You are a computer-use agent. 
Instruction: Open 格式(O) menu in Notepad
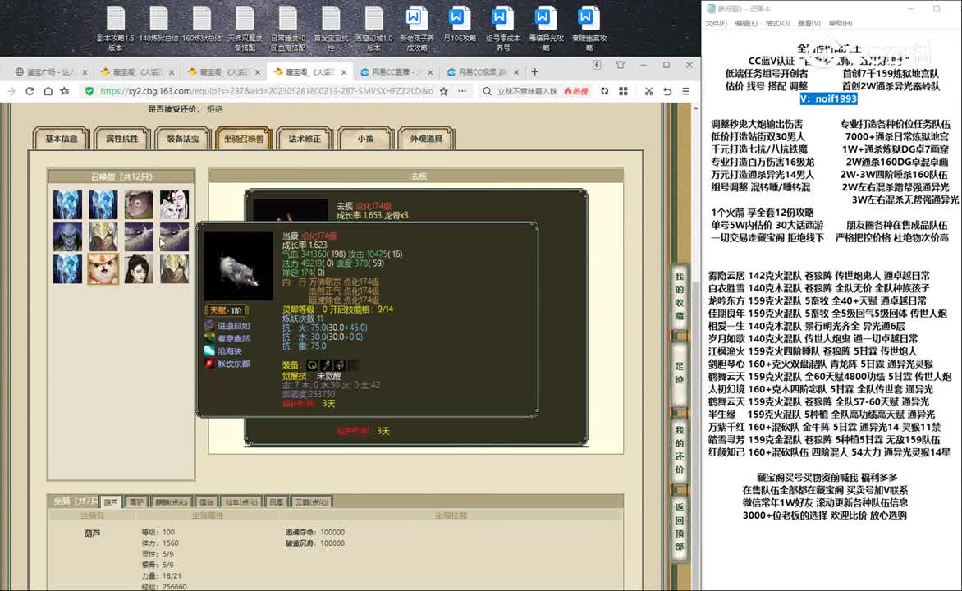(777, 23)
